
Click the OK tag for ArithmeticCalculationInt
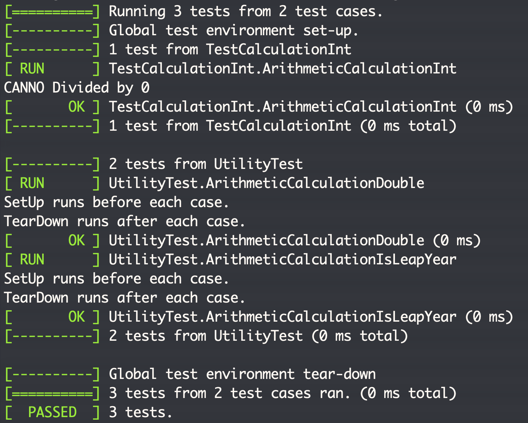coord(76,107)
